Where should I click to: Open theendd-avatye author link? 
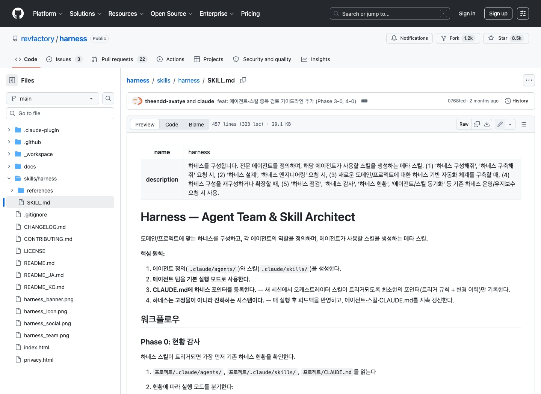[x=165, y=101]
